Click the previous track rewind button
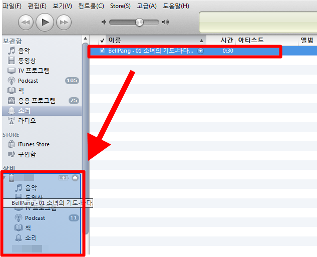This screenshot has width=317, height=257. [26, 22]
